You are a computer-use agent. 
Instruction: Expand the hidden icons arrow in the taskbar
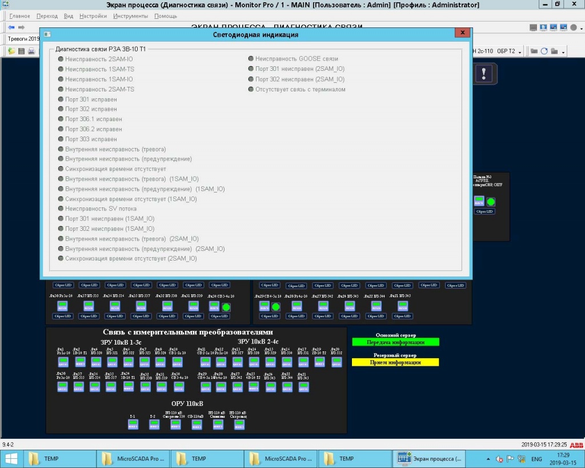pos(488,459)
